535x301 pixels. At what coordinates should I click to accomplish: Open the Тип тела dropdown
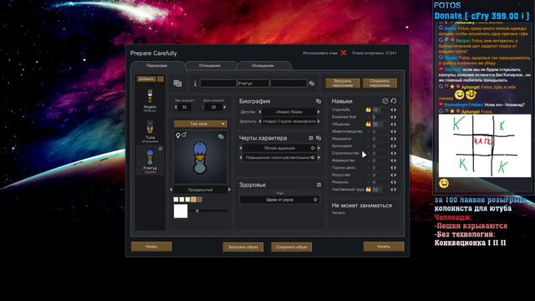201,124
